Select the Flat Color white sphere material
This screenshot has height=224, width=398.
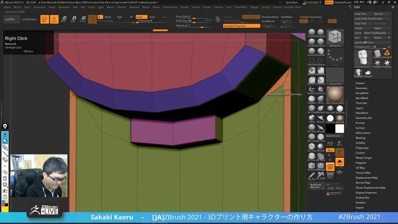(330, 118)
